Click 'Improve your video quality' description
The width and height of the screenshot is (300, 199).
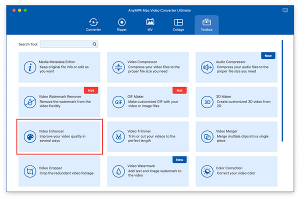[62, 138]
